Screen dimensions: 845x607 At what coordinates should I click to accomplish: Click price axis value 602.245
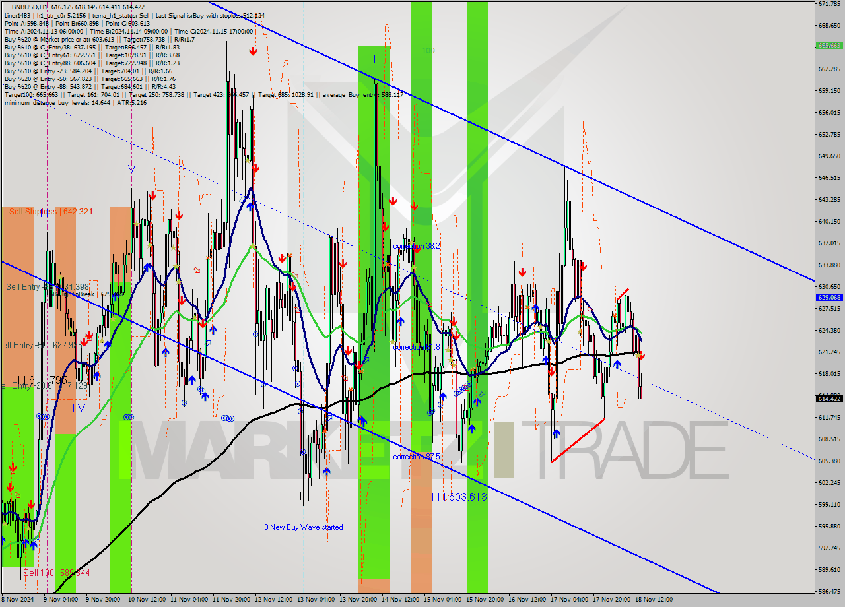pyautogui.click(x=829, y=482)
